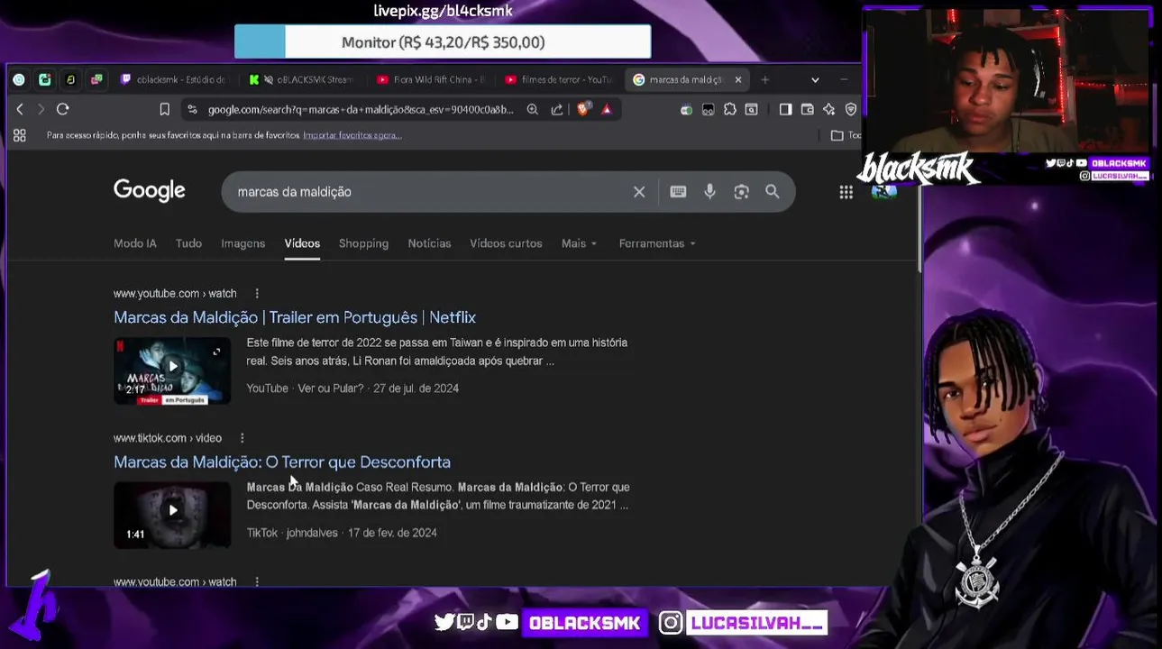1162x649 pixels.
Task: Open options for Netflix trailer result
Action: 257,294
